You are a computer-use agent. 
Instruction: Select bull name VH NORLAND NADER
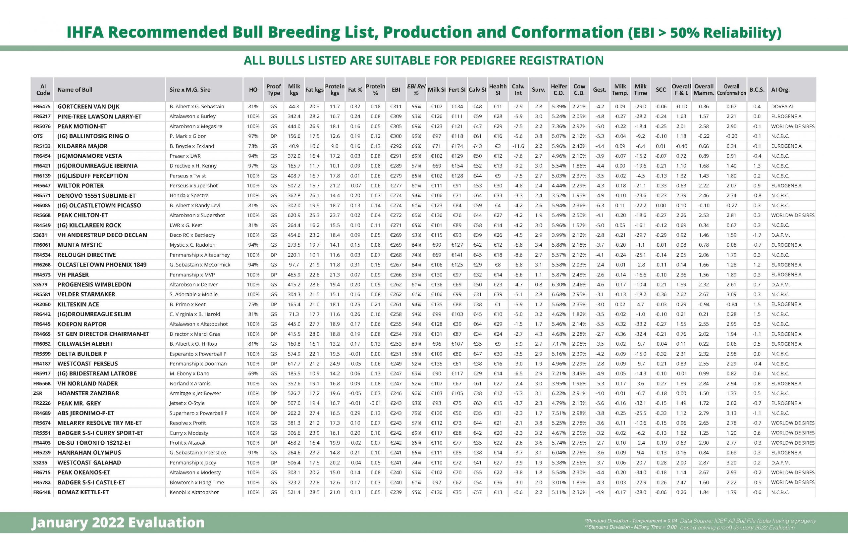[x=88, y=384]
